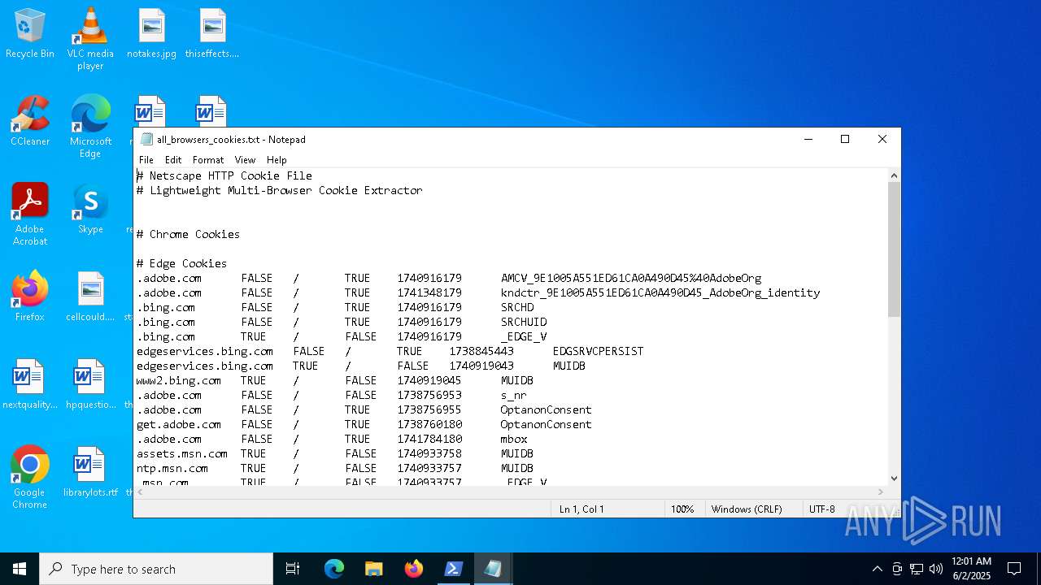Close the Notepad window
The image size is (1041, 585).
882,139
